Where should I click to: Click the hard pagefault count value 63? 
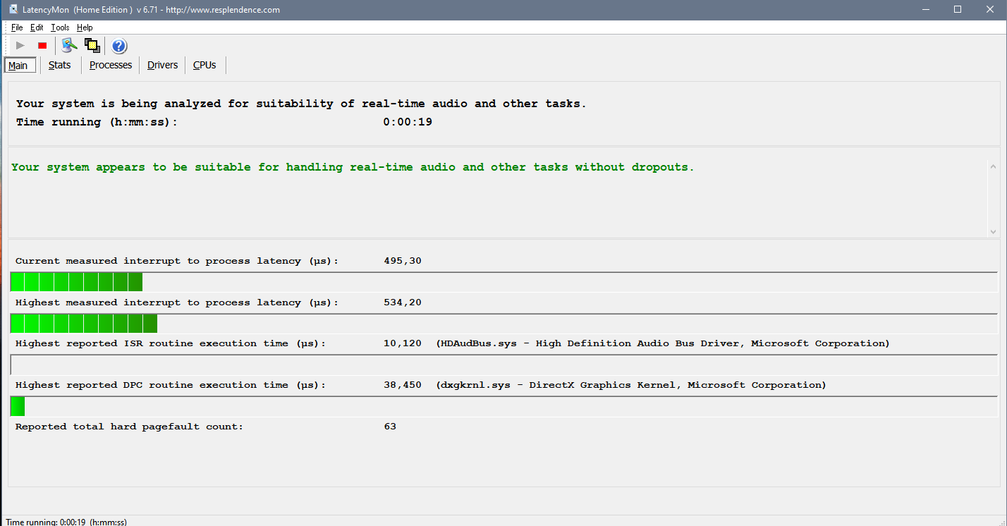[x=390, y=427]
